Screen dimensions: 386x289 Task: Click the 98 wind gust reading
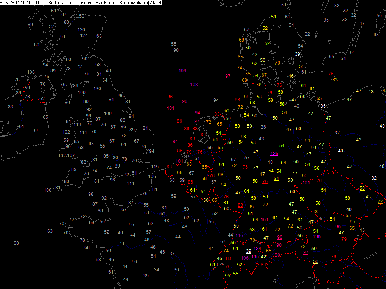91,194
